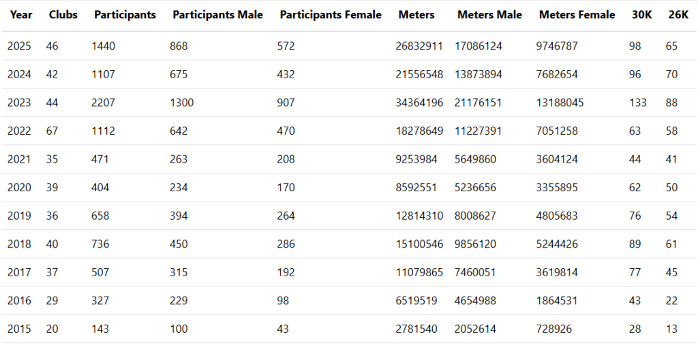The width and height of the screenshot is (698, 345).
Task: Click the 30K column header
Action: [642, 15]
